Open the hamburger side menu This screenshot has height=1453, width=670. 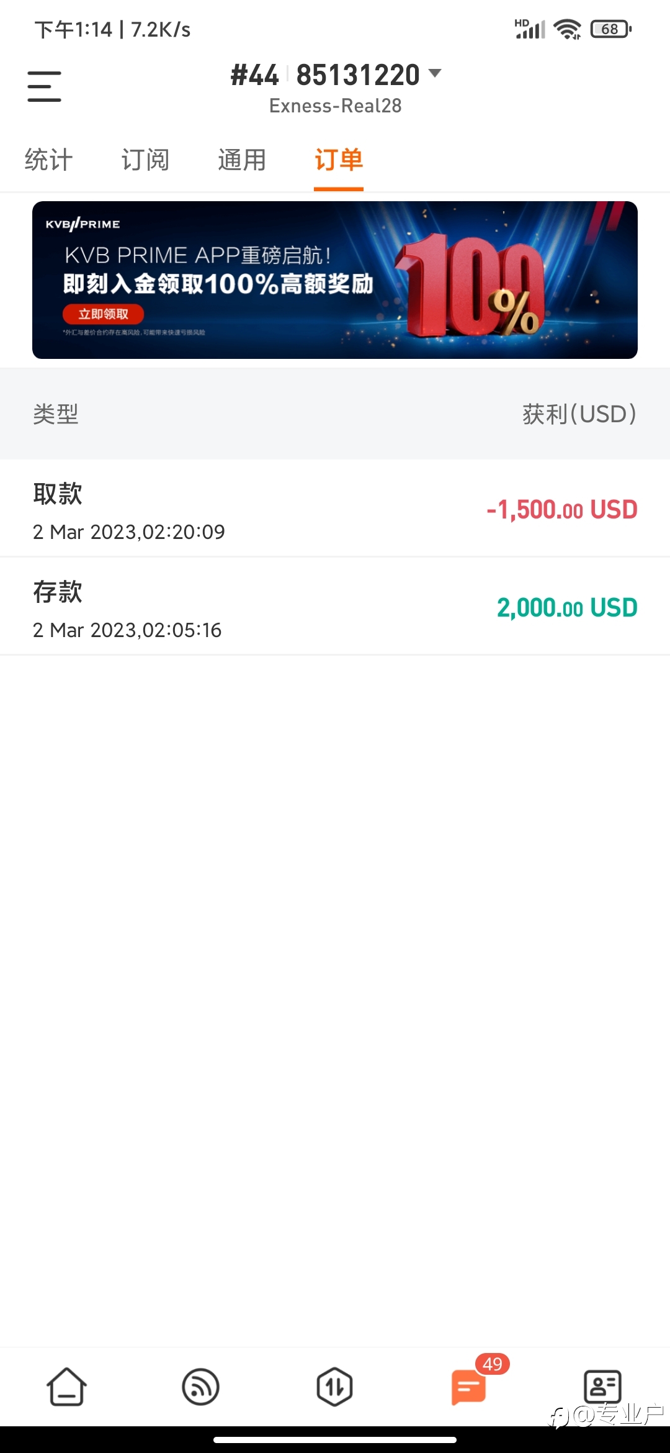44,86
